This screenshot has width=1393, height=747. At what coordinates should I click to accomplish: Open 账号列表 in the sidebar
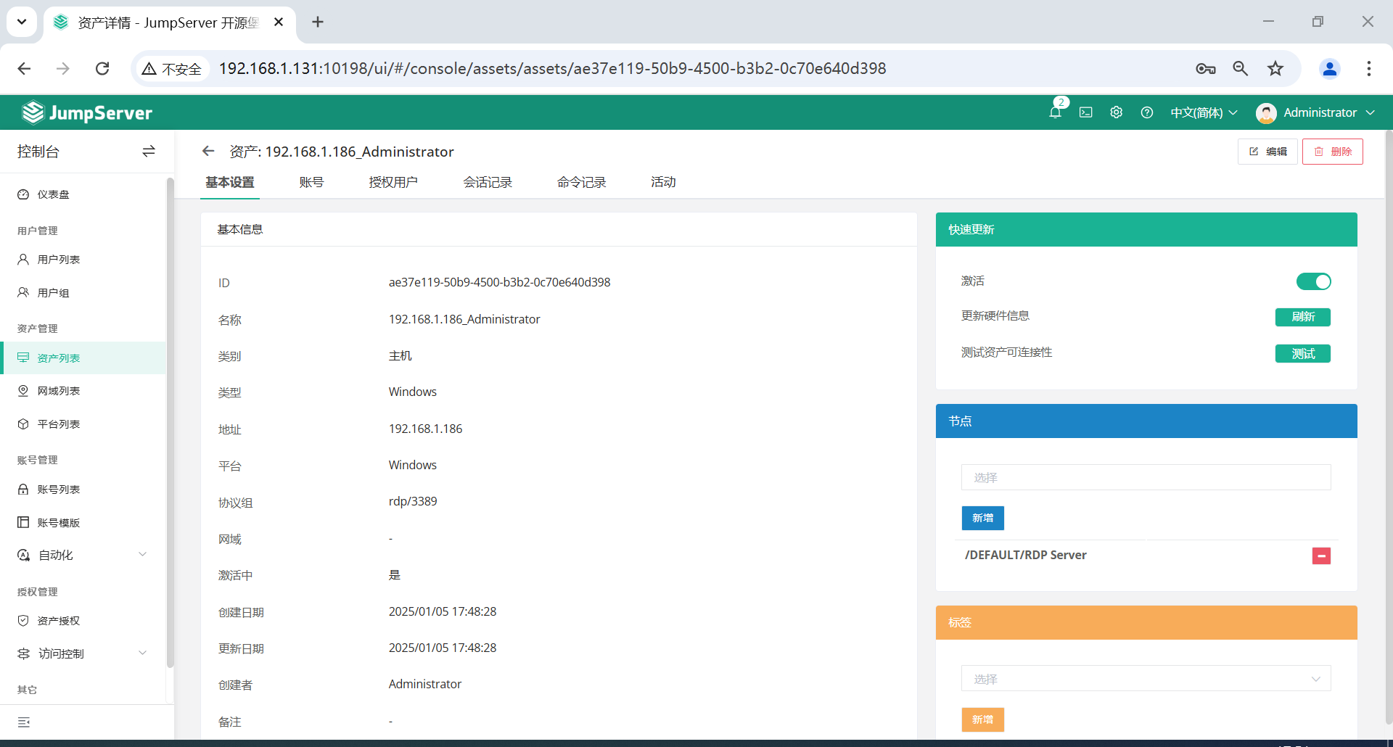click(83, 489)
